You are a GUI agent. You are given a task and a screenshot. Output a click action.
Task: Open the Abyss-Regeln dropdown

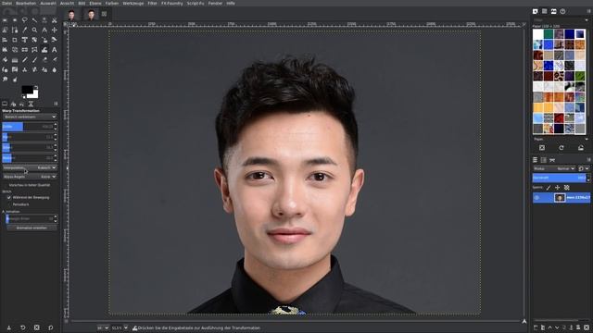point(30,177)
